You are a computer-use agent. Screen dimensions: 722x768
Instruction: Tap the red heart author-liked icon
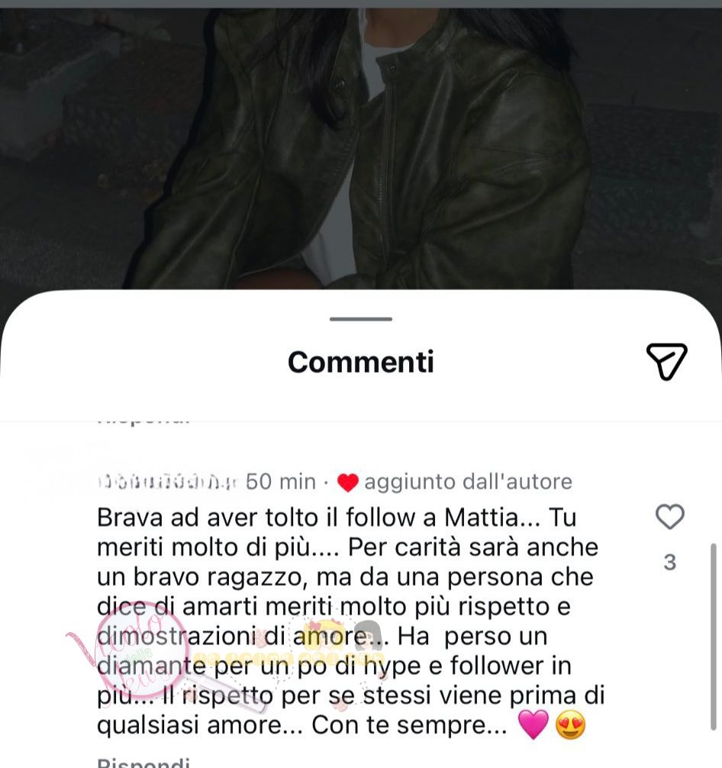point(348,482)
